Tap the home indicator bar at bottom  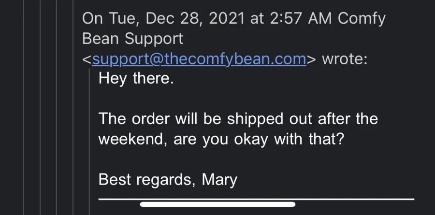pyautogui.click(x=217, y=204)
